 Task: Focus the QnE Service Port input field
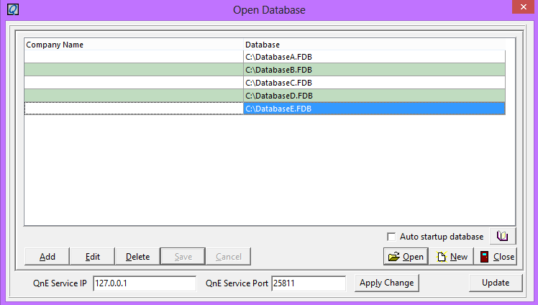(x=309, y=283)
